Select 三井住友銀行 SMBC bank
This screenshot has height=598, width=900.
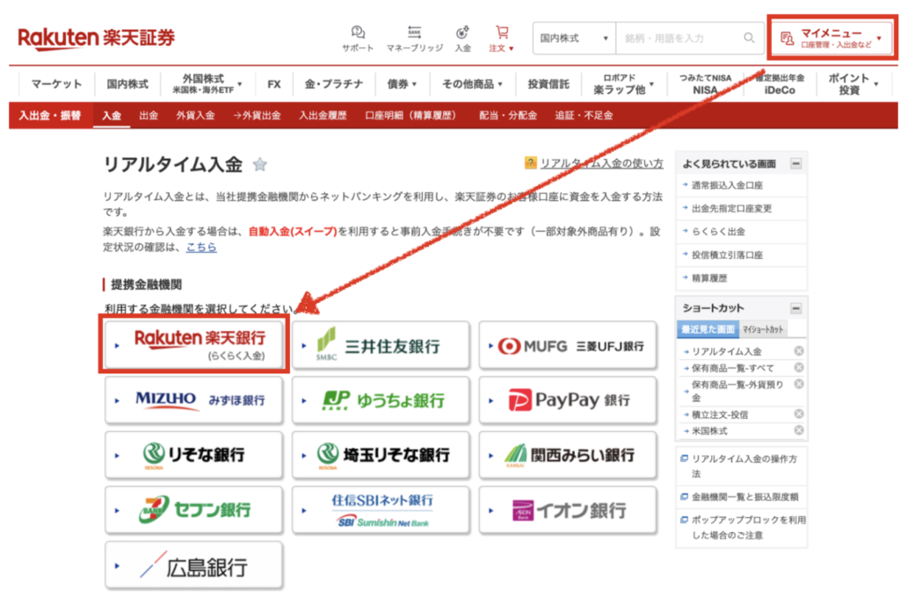click(381, 345)
